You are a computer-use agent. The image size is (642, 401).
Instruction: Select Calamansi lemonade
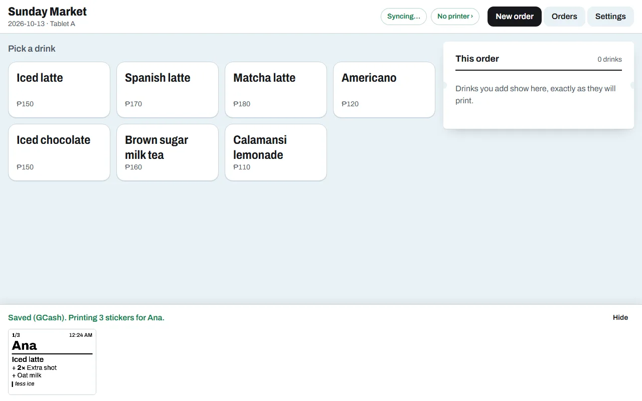(276, 152)
